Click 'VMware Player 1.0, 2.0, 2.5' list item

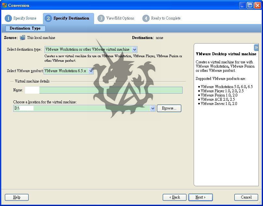pos(222,91)
